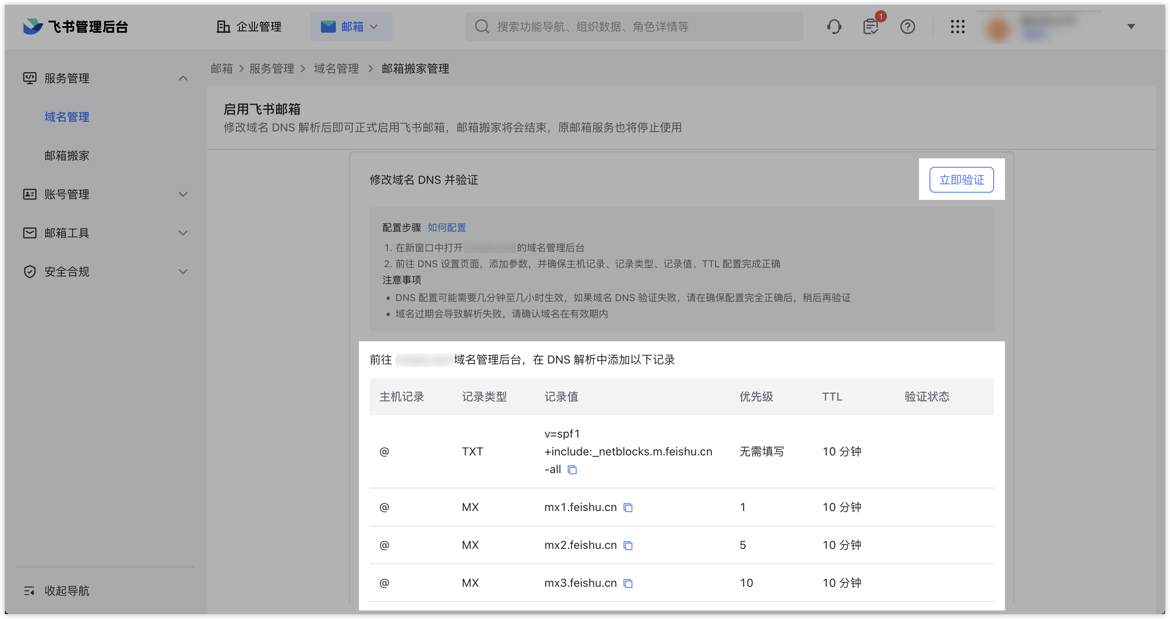
Task: Select 域名管理 in the sidebar
Action: click(x=67, y=117)
